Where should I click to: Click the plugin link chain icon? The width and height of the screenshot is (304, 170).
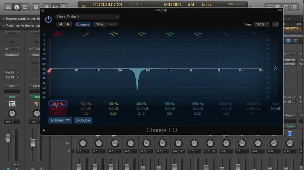click(x=275, y=24)
